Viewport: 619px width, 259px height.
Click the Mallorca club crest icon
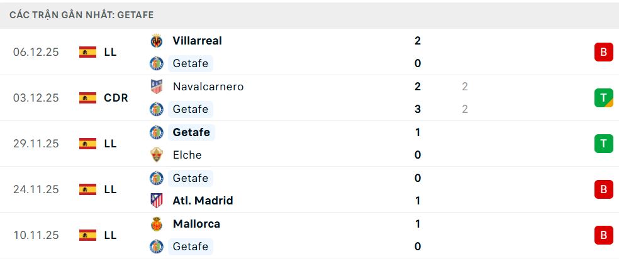point(157,224)
